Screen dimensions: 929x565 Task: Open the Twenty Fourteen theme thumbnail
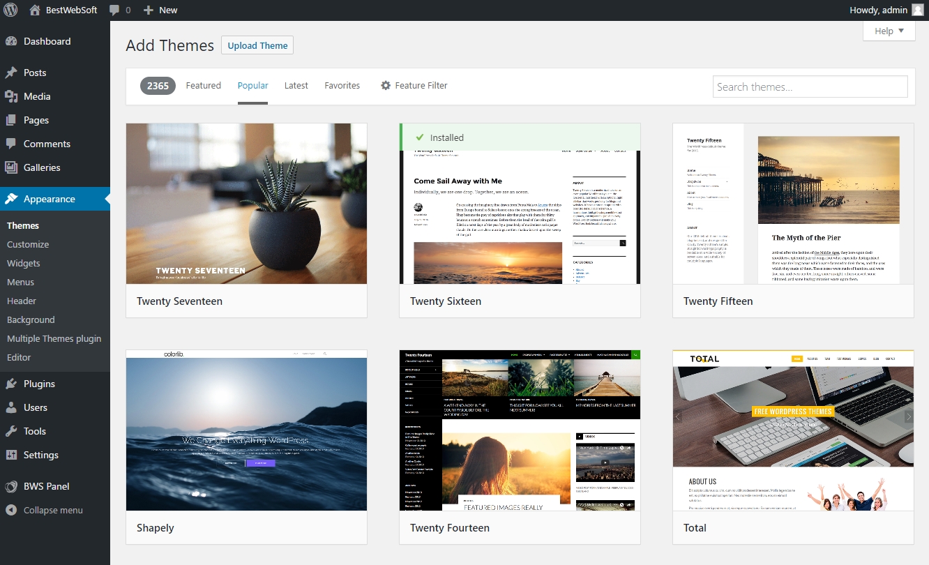(520, 430)
